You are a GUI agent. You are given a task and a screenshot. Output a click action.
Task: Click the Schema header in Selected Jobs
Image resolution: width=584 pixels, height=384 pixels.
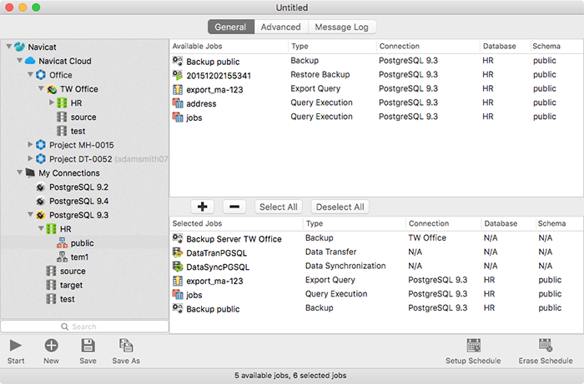coord(559,223)
